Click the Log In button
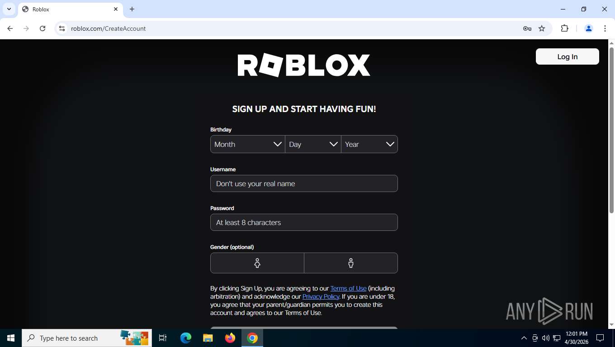This screenshot has height=347, width=615. coord(567,56)
